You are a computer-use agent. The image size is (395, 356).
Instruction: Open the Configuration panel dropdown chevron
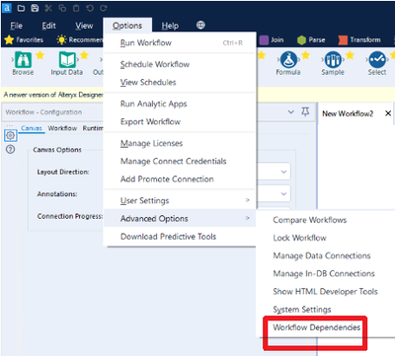tap(291, 111)
